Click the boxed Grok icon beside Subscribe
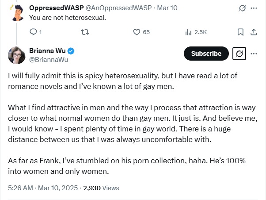 [239, 54]
